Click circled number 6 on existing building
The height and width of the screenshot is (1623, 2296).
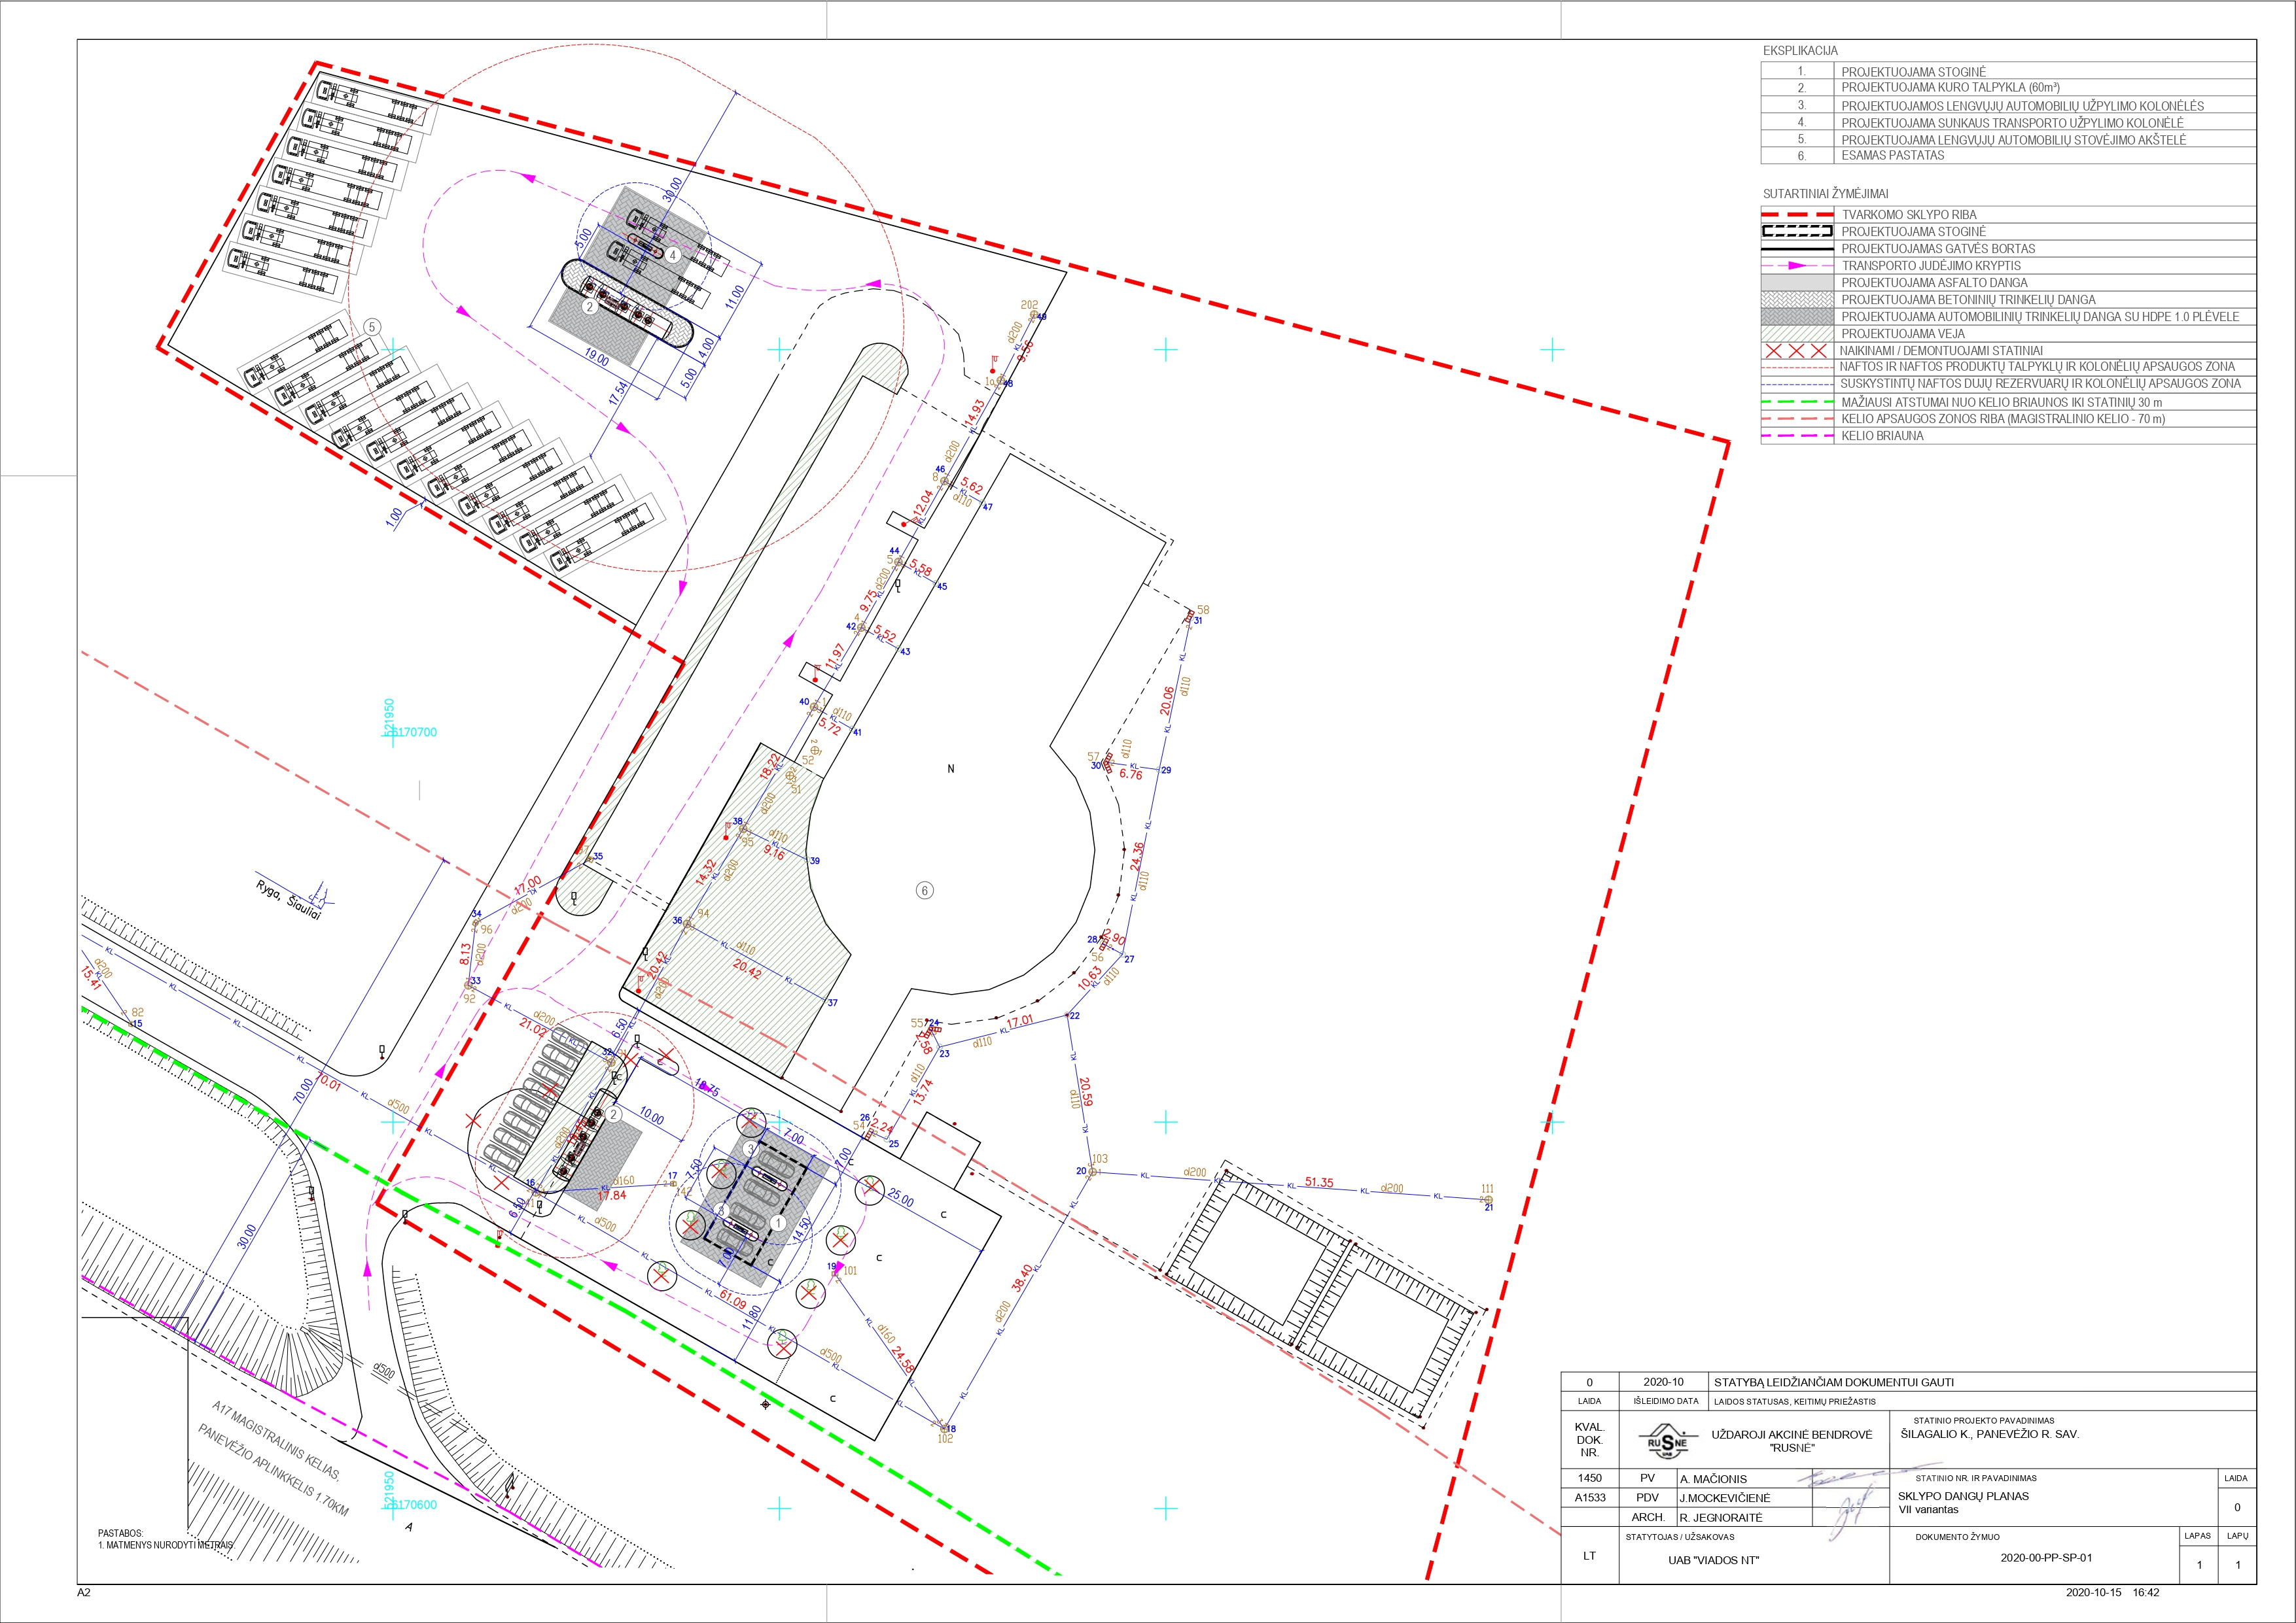coord(925,891)
